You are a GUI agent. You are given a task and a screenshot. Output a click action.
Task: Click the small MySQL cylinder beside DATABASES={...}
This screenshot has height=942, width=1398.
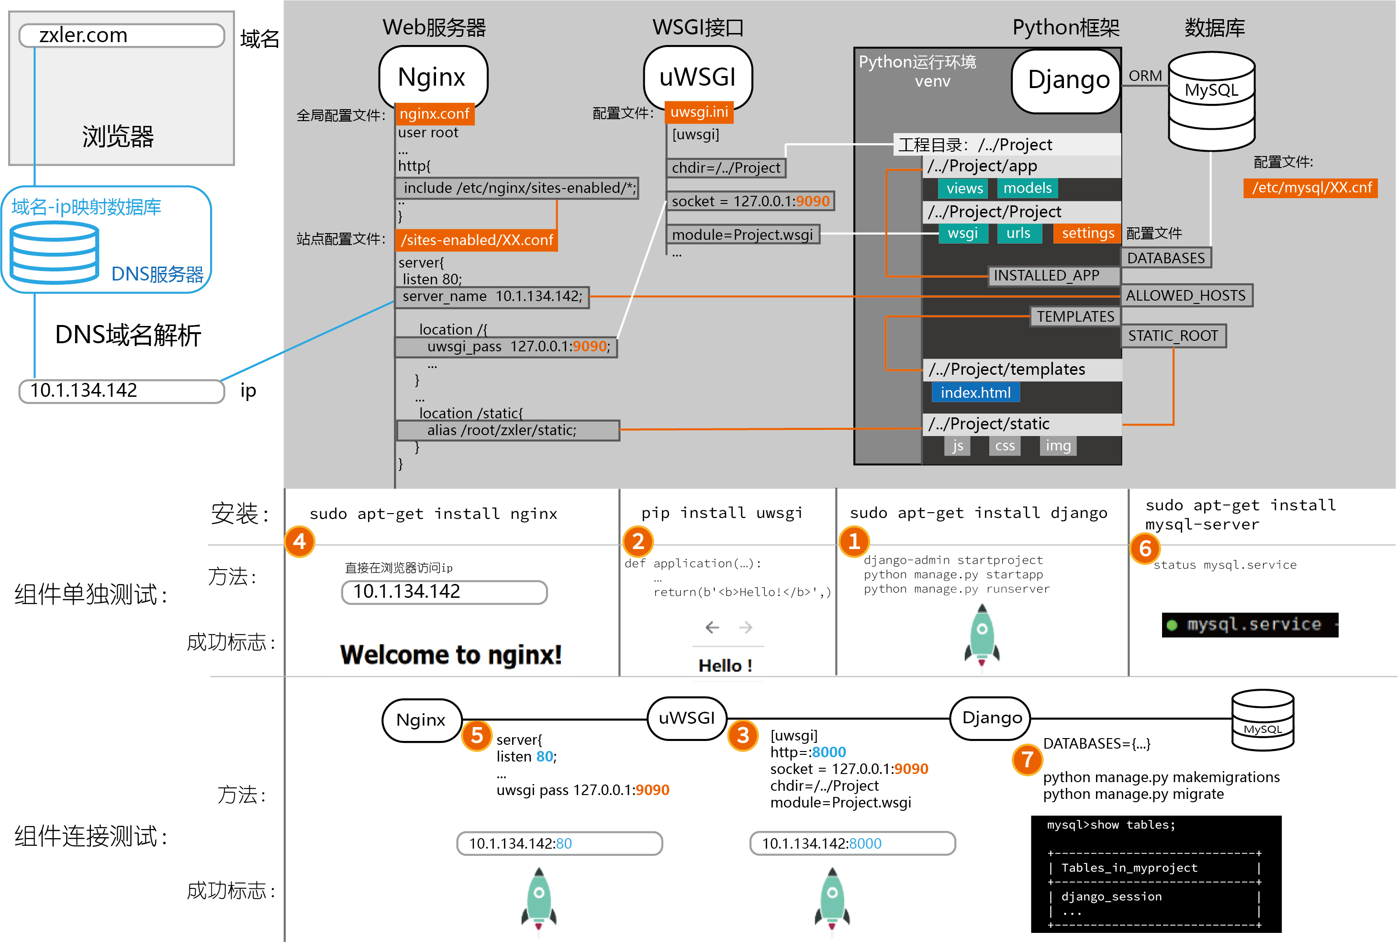tap(1262, 720)
